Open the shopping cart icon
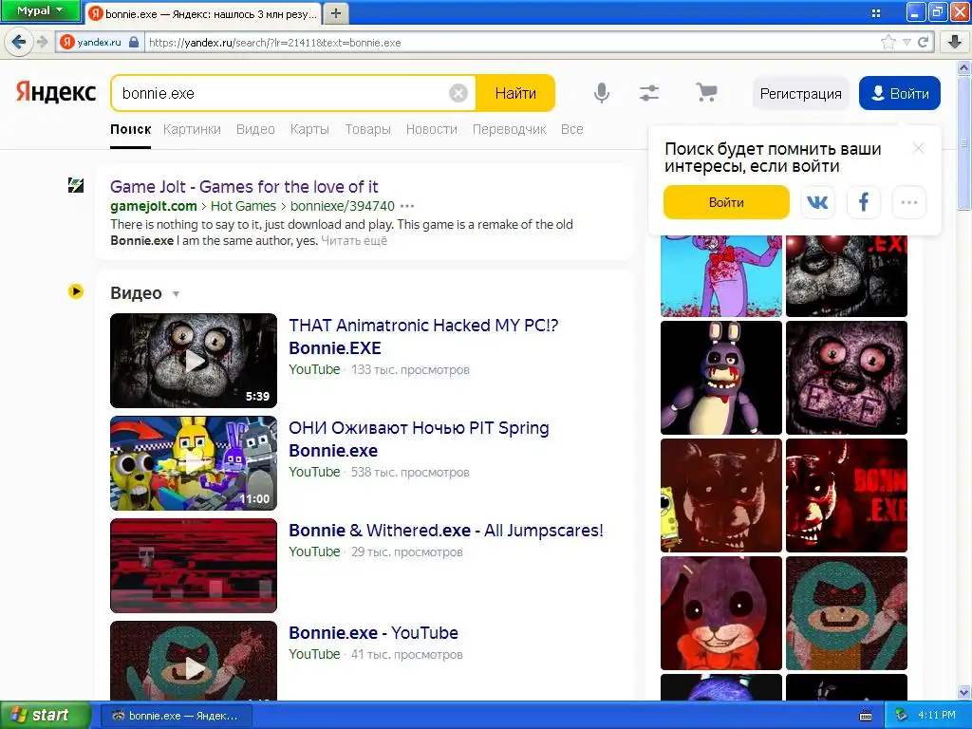The width and height of the screenshot is (972, 729). 706,93
